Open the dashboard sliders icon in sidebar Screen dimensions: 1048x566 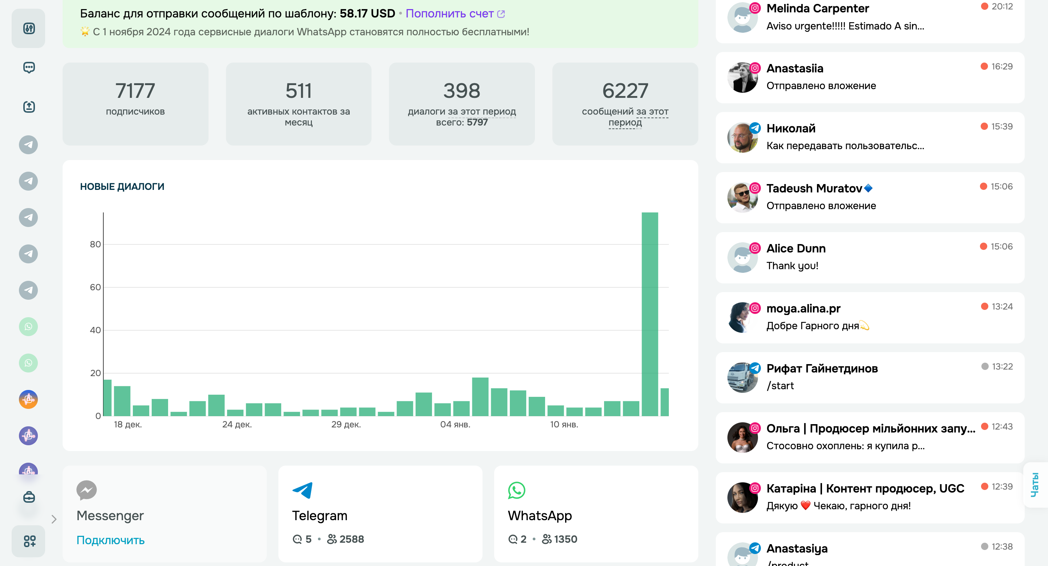tap(28, 28)
